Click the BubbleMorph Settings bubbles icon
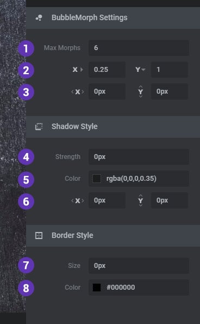The height and width of the screenshot is (324, 200). click(x=39, y=18)
